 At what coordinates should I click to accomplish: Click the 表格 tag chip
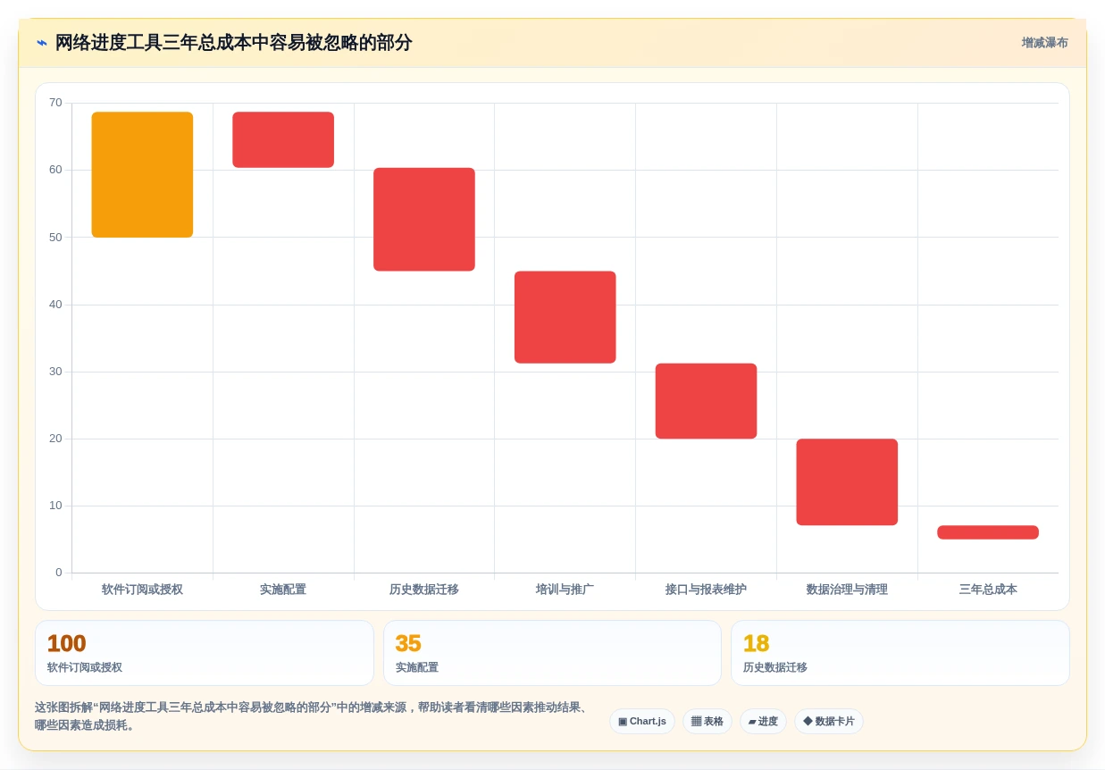[x=707, y=722]
